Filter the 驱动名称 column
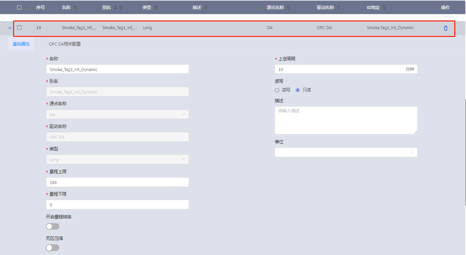 point(339,7)
